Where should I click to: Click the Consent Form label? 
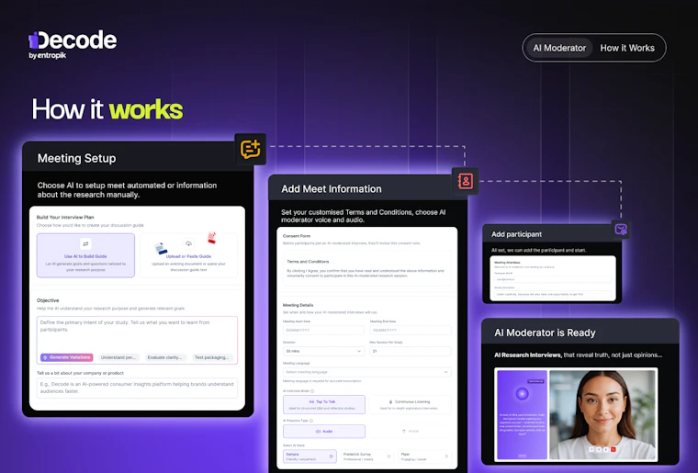pos(297,236)
